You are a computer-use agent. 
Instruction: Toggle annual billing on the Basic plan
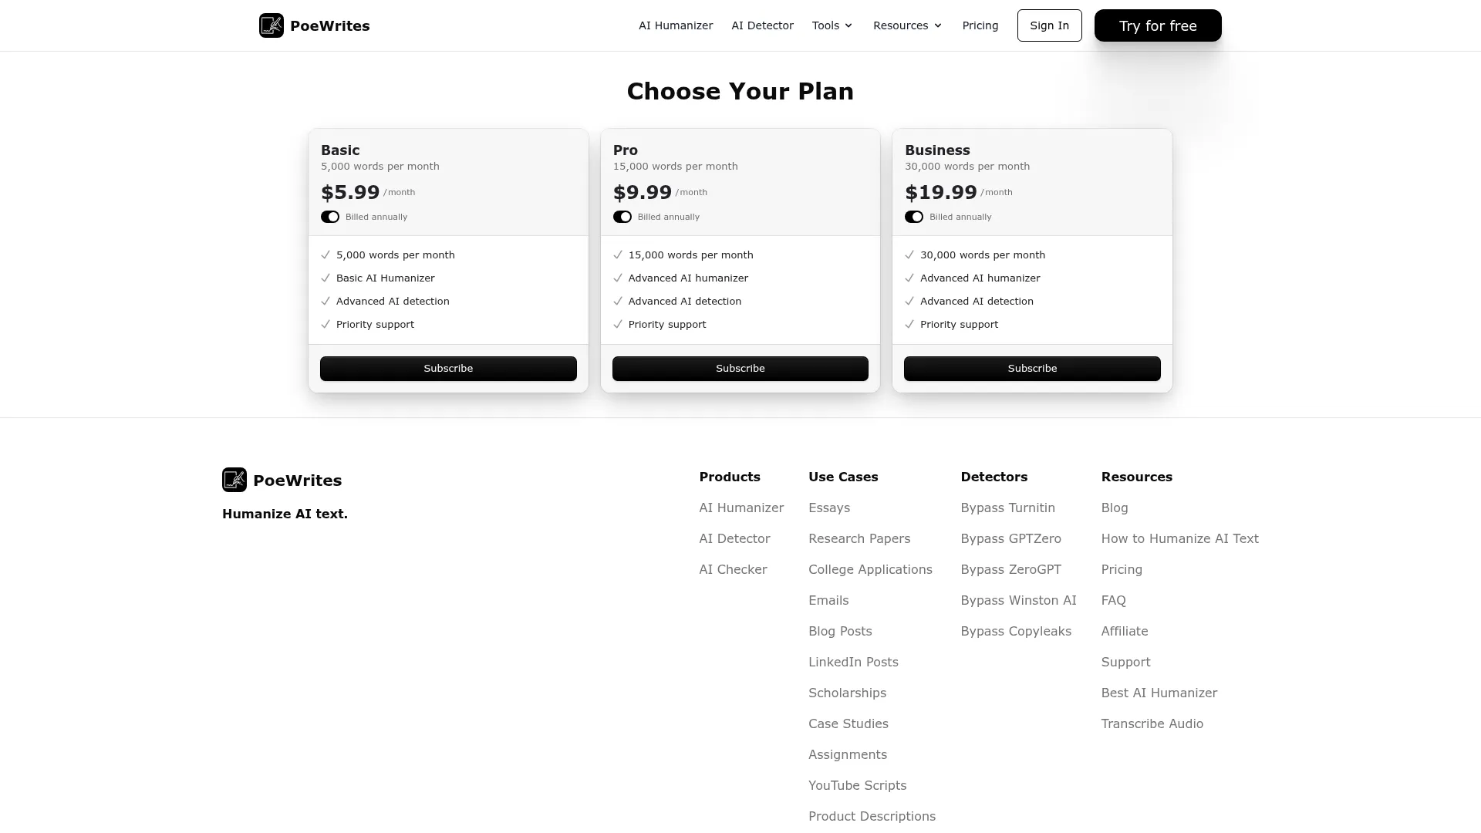pos(330,217)
